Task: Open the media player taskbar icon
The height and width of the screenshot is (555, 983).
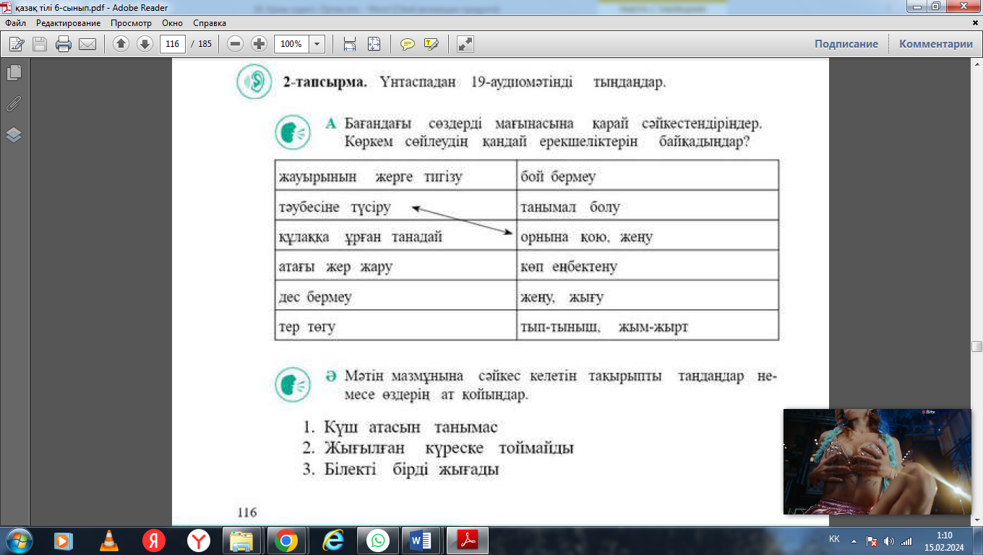Action: [64, 540]
